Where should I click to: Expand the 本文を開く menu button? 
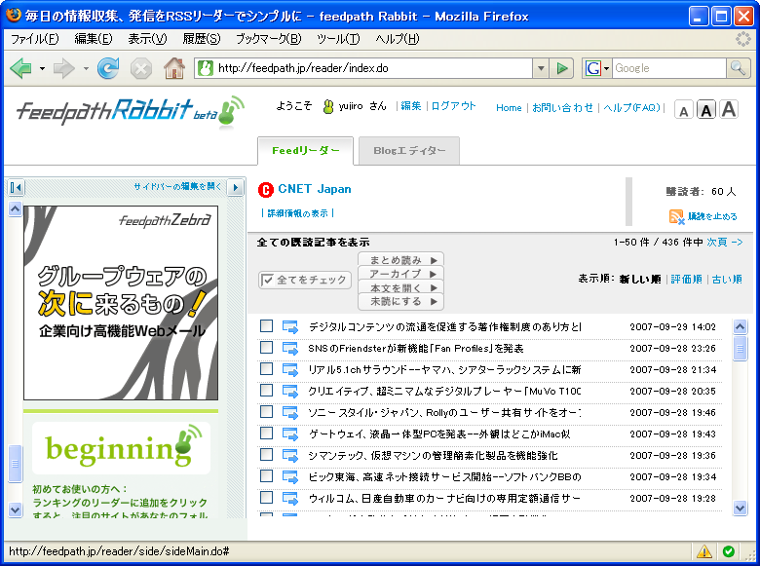click(x=400, y=287)
